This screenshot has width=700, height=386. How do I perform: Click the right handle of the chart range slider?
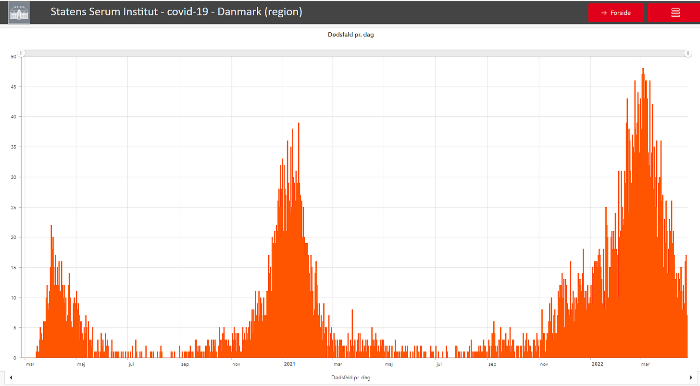(688, 53)
